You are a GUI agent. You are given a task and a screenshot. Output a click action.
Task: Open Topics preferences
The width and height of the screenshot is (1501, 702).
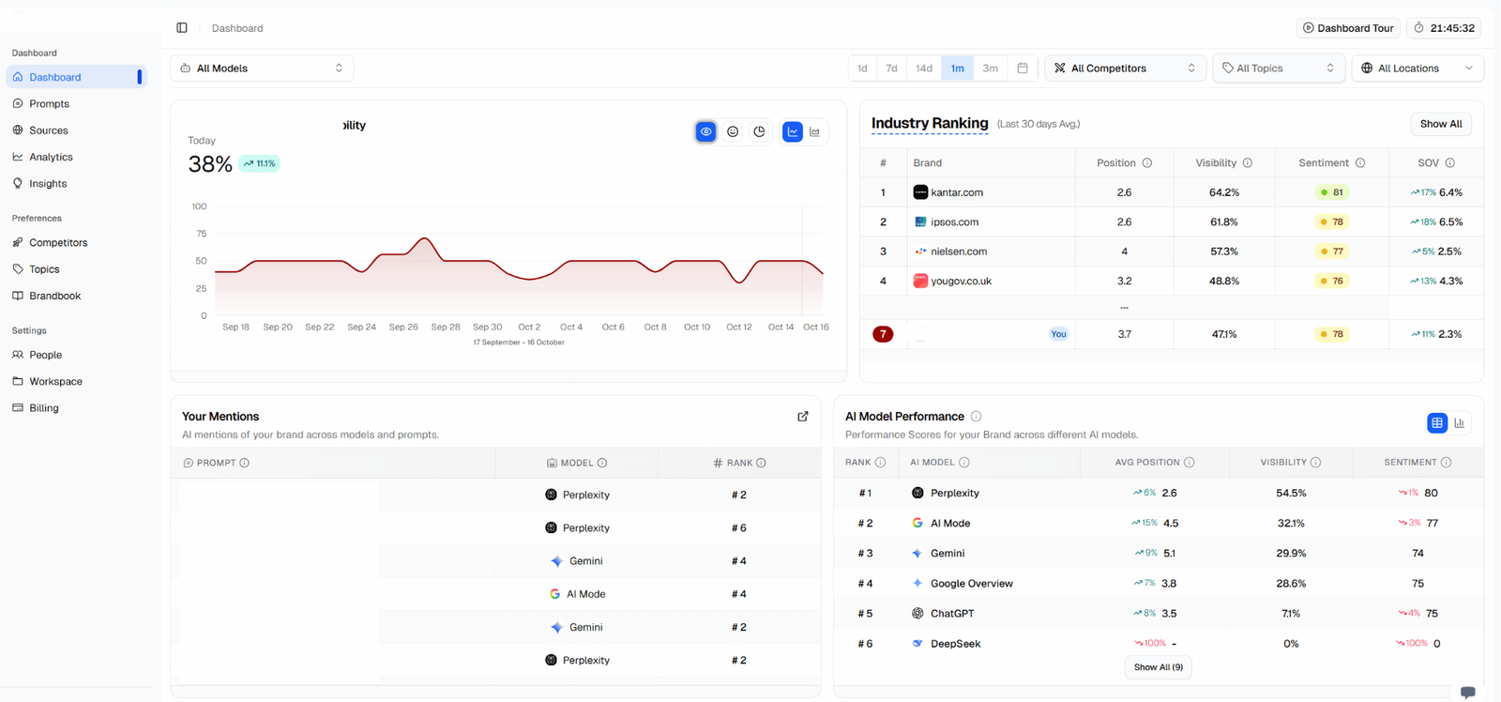coord(77,269)
